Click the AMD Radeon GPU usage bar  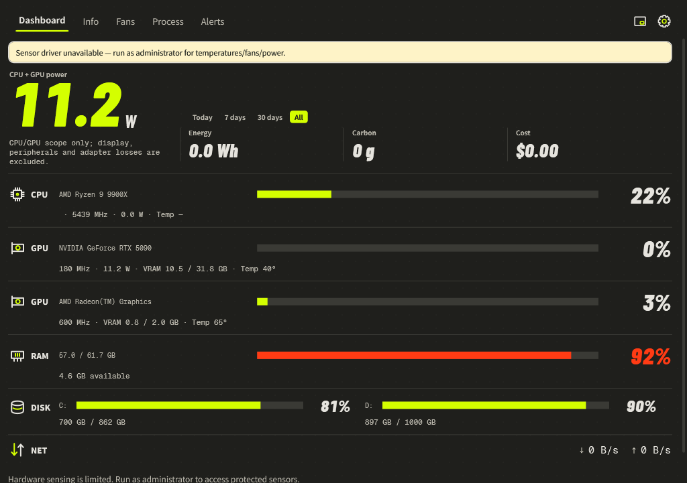click(427, 301)
